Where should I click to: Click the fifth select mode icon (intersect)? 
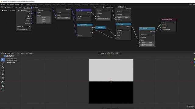pyautogui.click(x=13, y=56)
